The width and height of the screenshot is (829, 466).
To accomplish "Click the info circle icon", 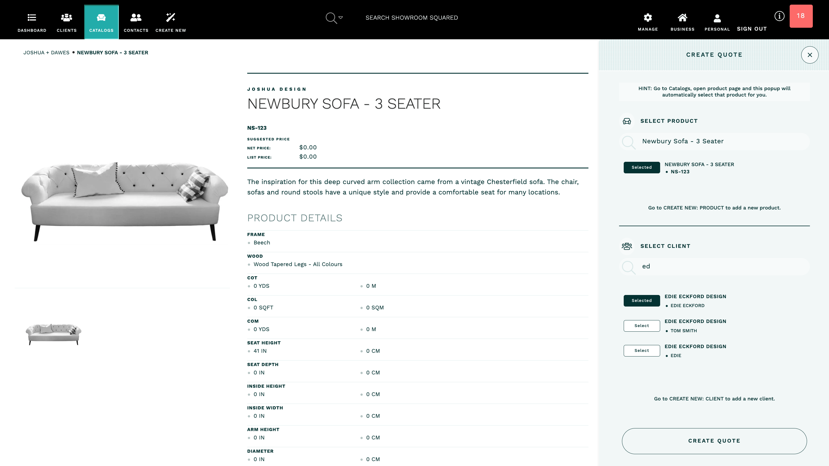I will [779, 16].
